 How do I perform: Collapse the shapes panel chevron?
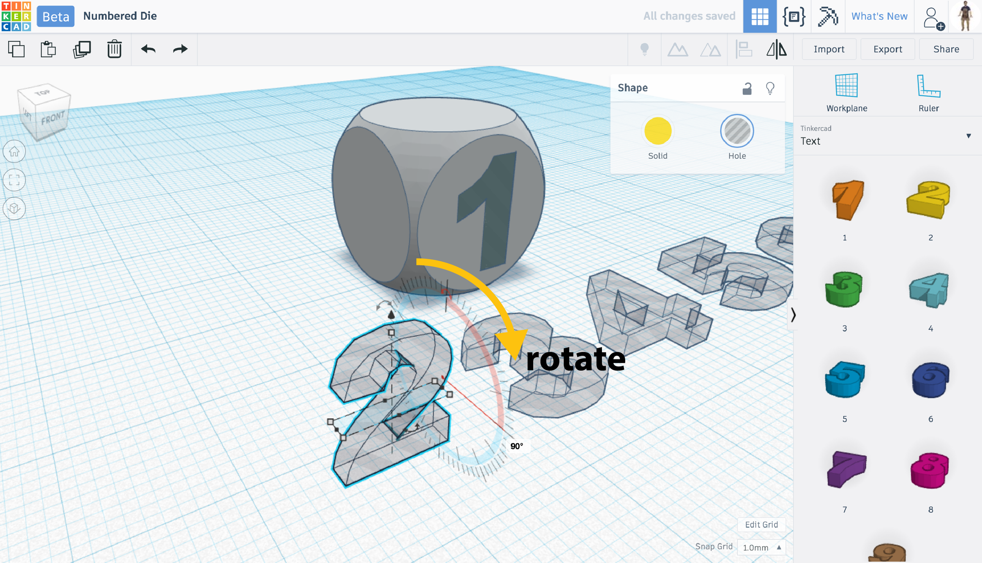pos(793,314)
